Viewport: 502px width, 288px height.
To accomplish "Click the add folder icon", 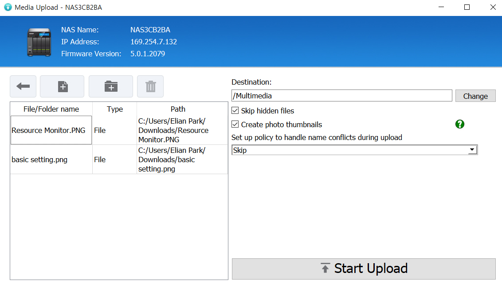I will [x=111, y=86].
